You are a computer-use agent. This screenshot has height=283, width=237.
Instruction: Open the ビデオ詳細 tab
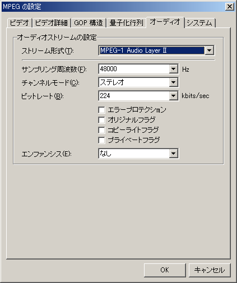[x=52, y=23]
